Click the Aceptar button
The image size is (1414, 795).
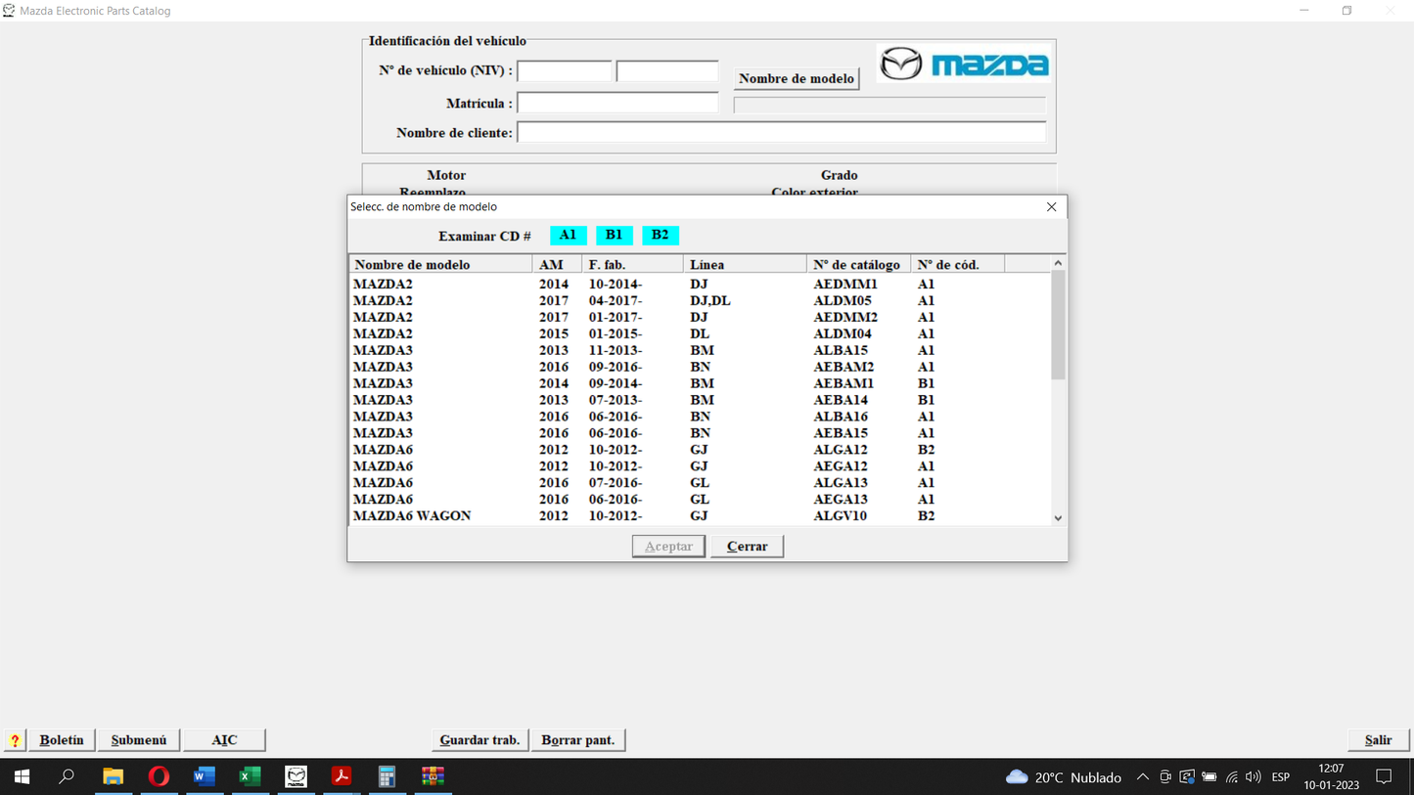(668, 546)
